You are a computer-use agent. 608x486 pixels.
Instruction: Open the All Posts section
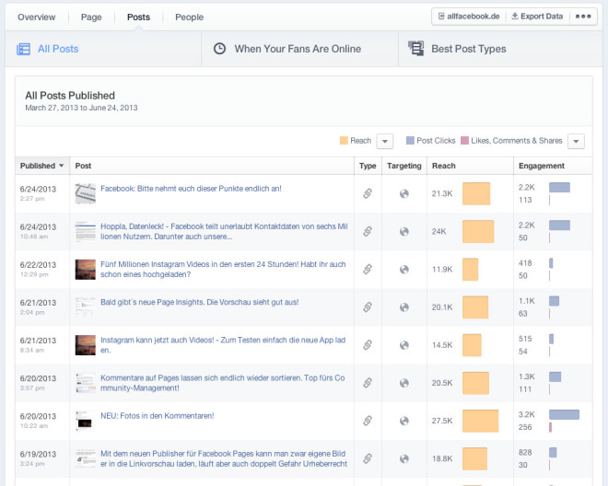click(x=103, y=49)
